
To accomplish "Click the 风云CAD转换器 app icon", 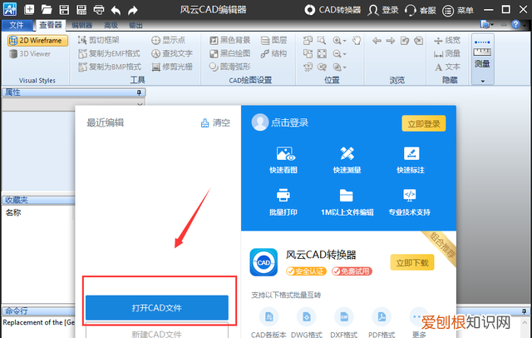I will click(x=264, y=262).
